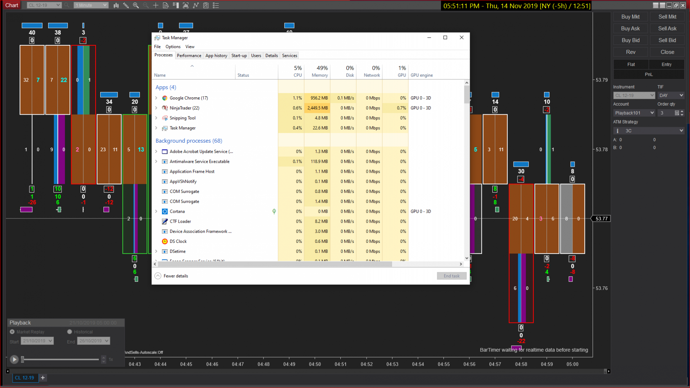Image resolution: width=690 pixels, height=388 pixels.
Task: Select the Historical radio button
Action: [70, 332]
